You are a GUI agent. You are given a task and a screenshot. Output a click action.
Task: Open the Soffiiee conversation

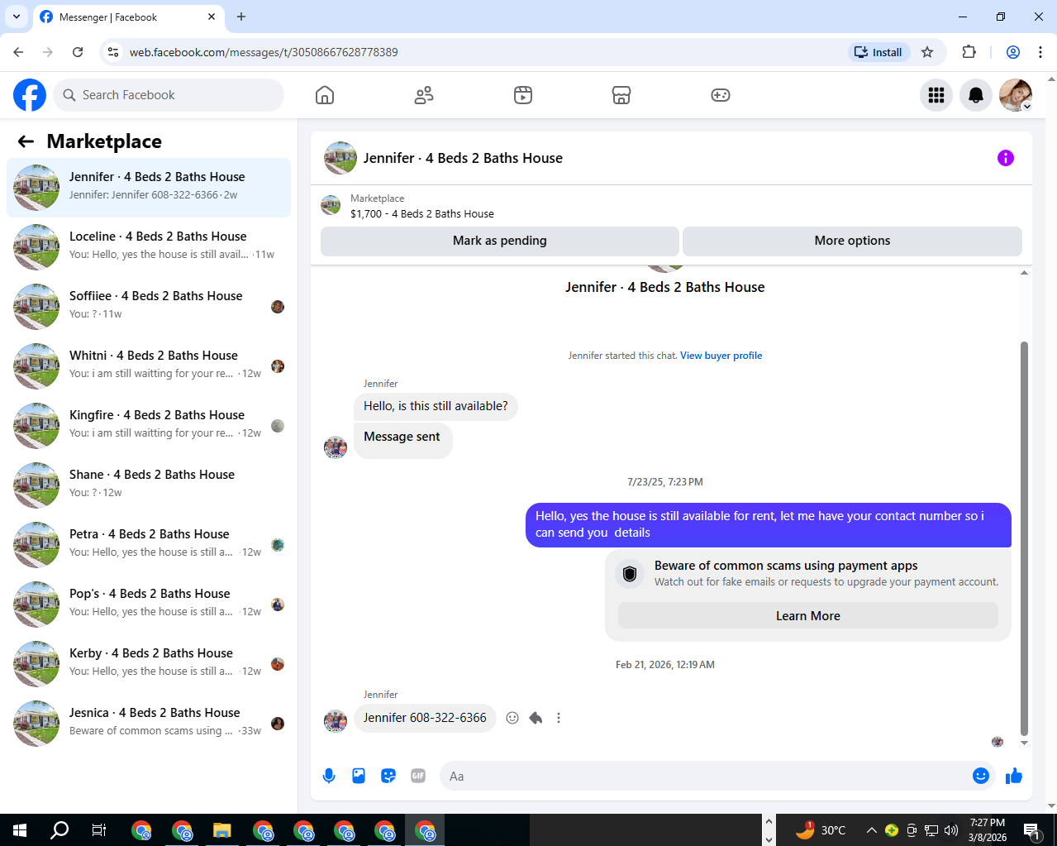click(x=149, y=307)
